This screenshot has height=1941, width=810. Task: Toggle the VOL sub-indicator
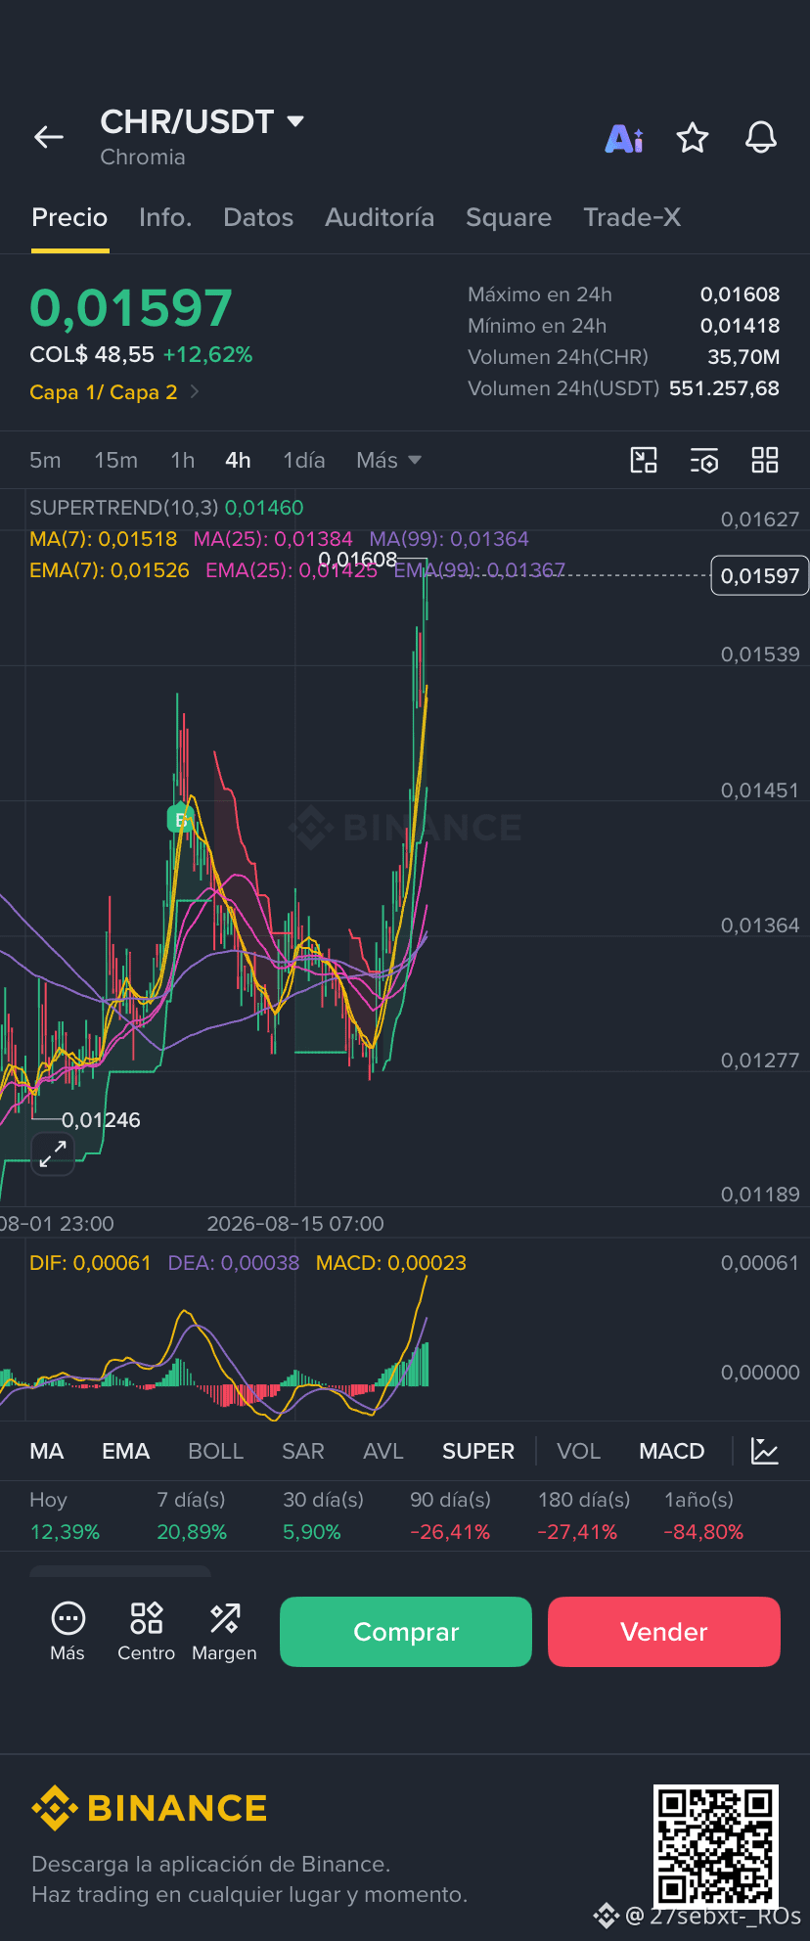pos(579,1451)
